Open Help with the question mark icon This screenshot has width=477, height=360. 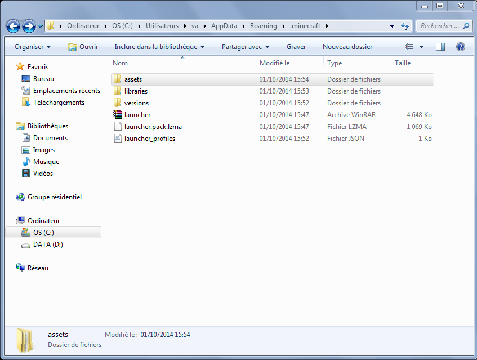coord(460,47)
